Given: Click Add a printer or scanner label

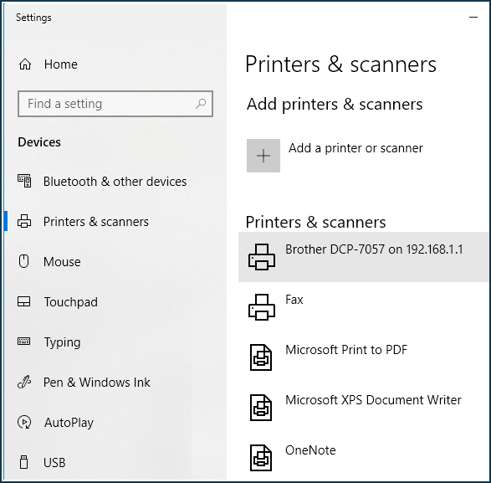Looking at the screenshot, I should tap(355, 148).
